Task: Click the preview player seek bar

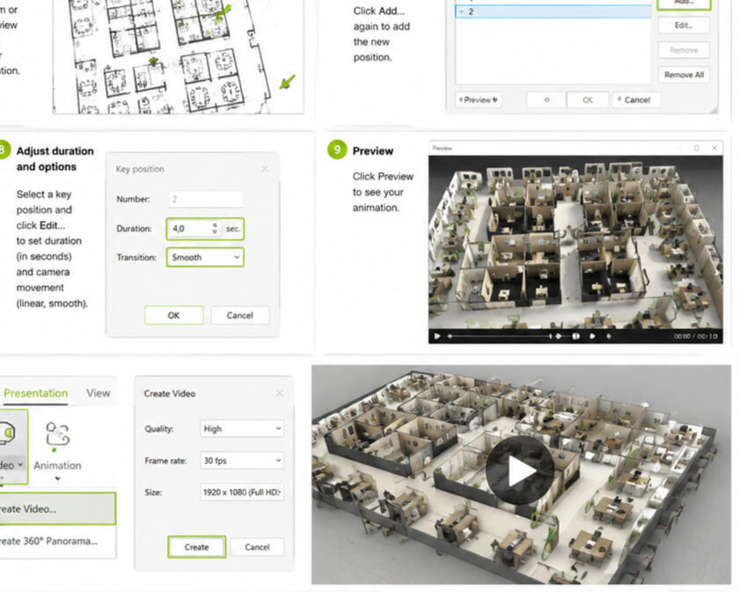Action: pos(500,336)
